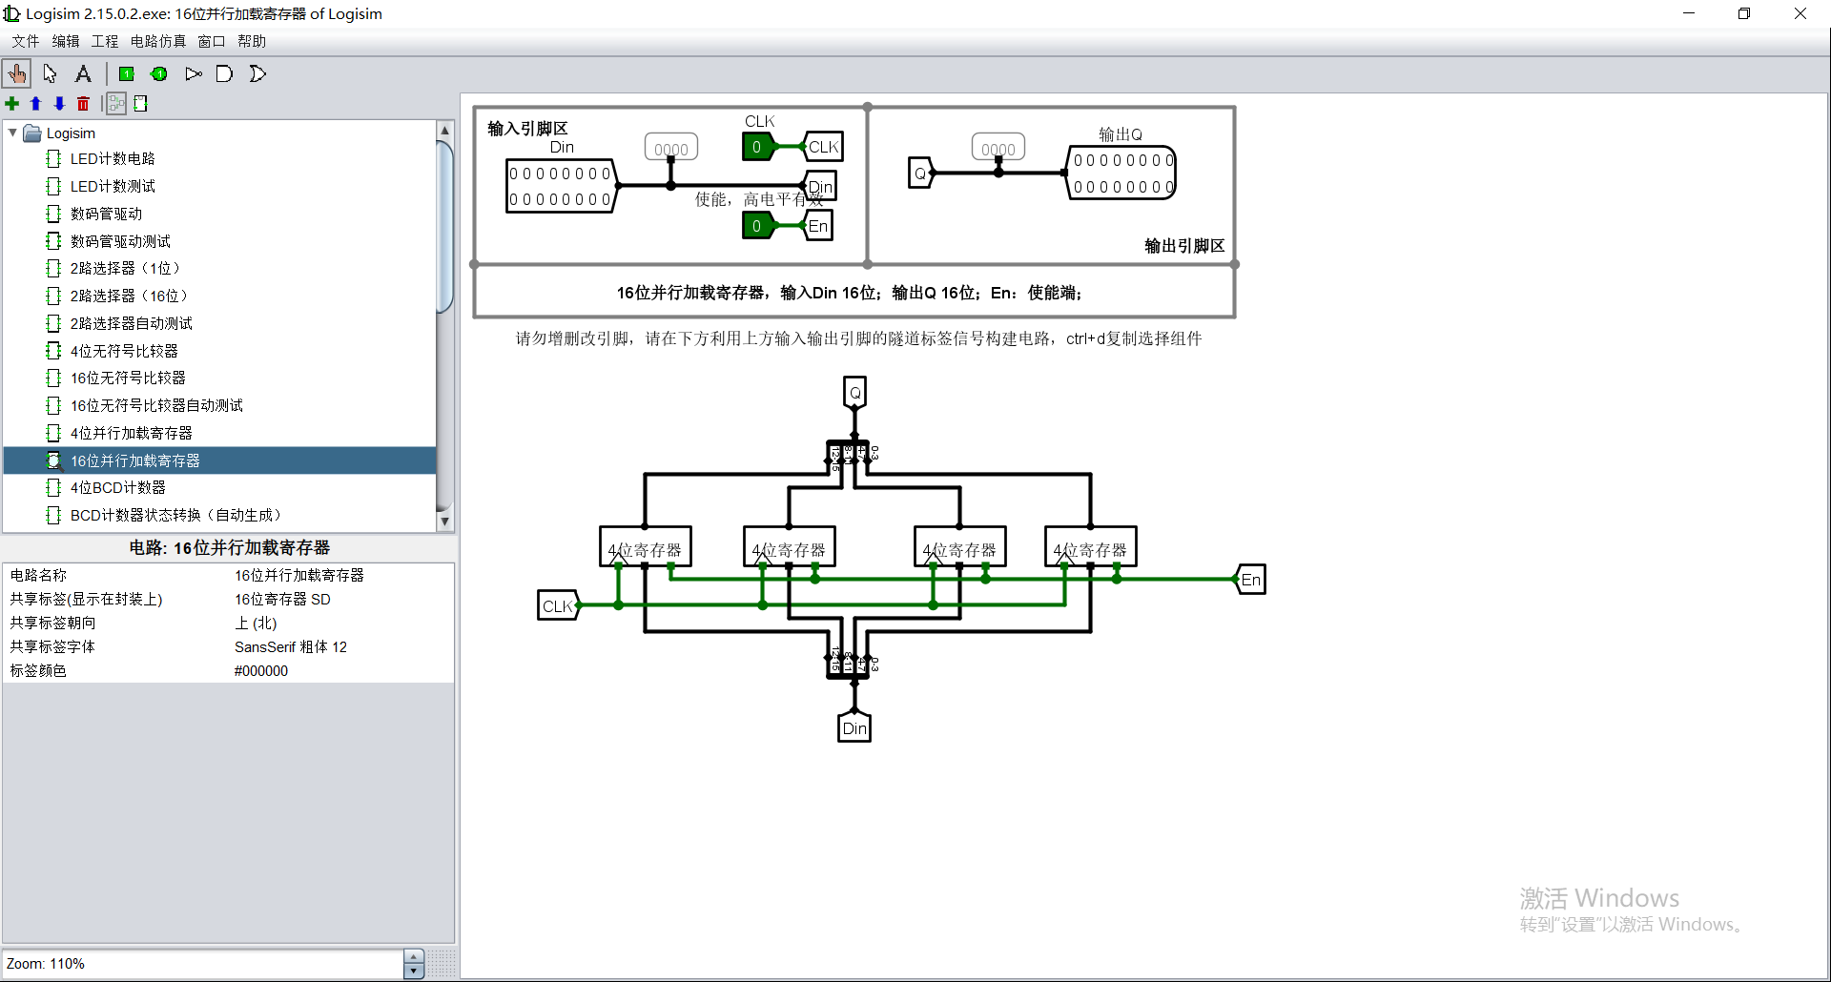Screen dimensions: 1831x982
Task: Toggle the En input pin to 1
Action: point(756,226)
